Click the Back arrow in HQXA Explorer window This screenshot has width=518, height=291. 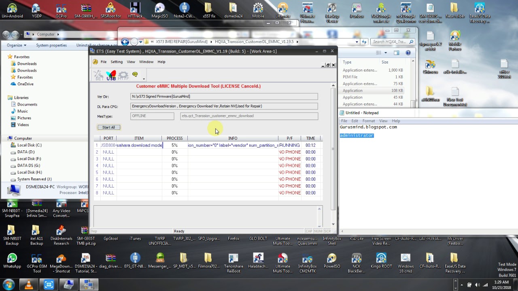pos(125,42)
